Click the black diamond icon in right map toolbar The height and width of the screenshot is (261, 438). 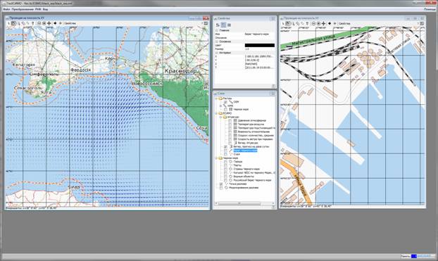(330, 23)
